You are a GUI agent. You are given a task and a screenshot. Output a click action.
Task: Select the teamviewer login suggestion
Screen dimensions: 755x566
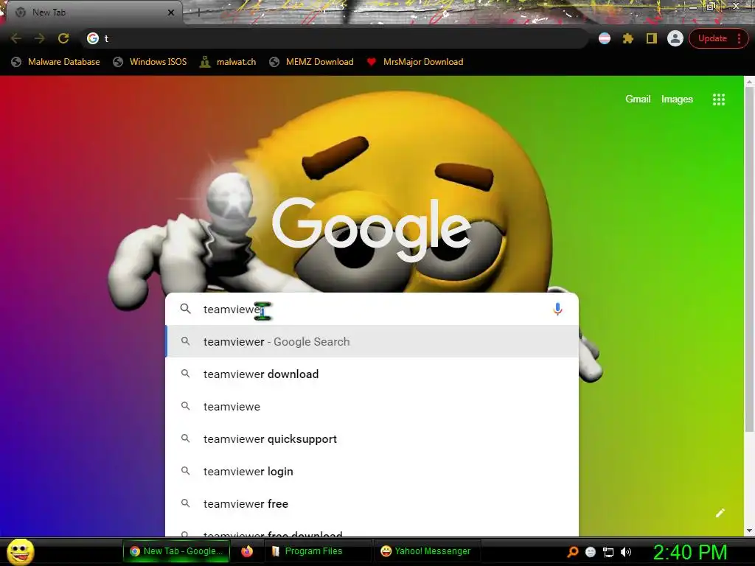[x=372, y=471]
